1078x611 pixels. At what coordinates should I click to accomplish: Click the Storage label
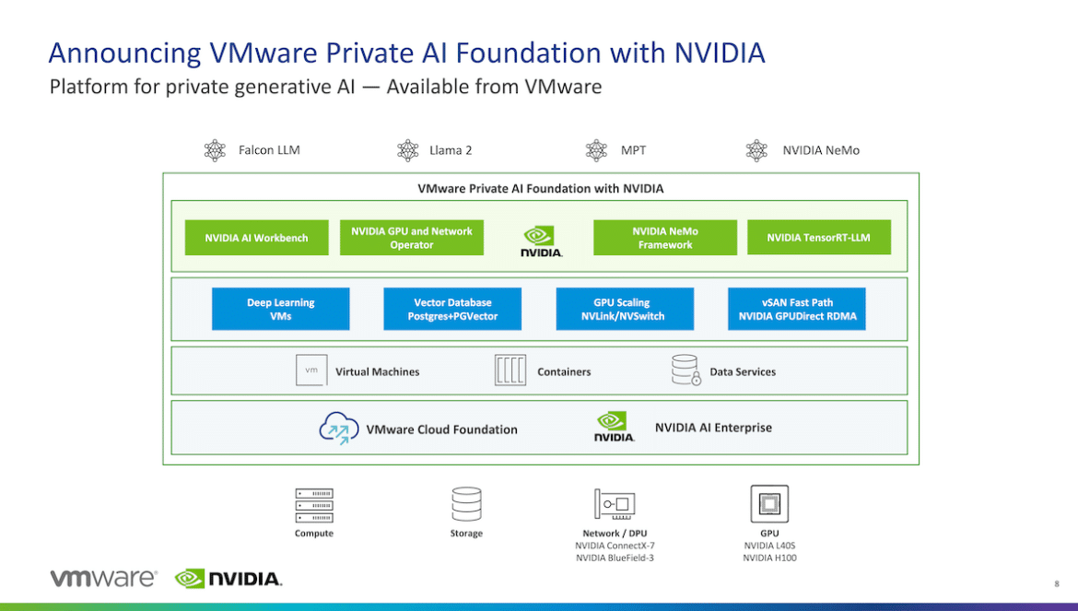click(466, 534)
